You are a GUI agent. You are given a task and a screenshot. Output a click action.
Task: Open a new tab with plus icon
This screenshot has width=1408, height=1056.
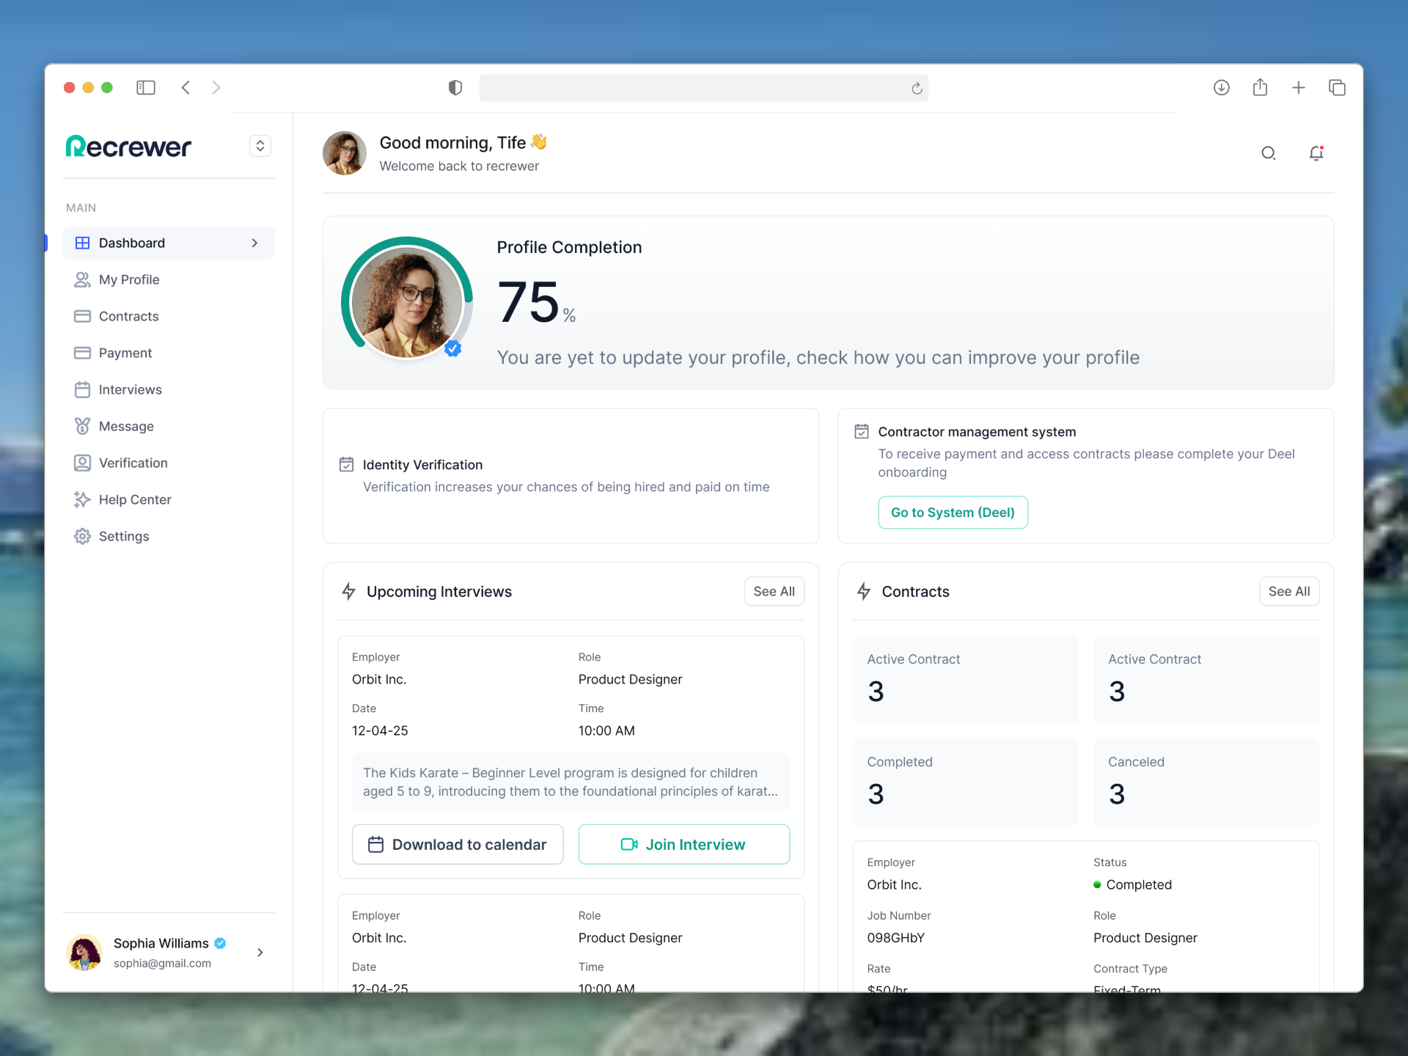click(1298, 88)
